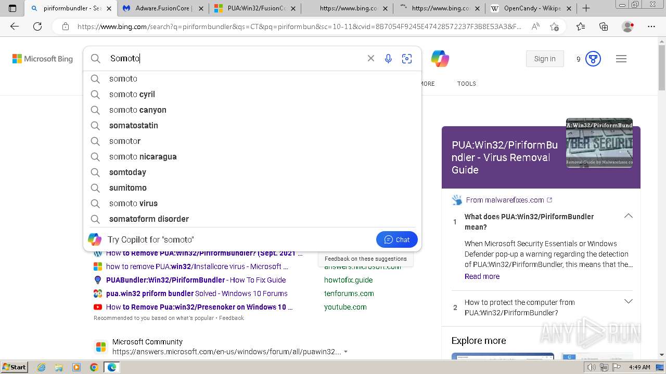Add this page to favorites with the star icon
This screenshot has width=666, height=374.
click(554, 26)
